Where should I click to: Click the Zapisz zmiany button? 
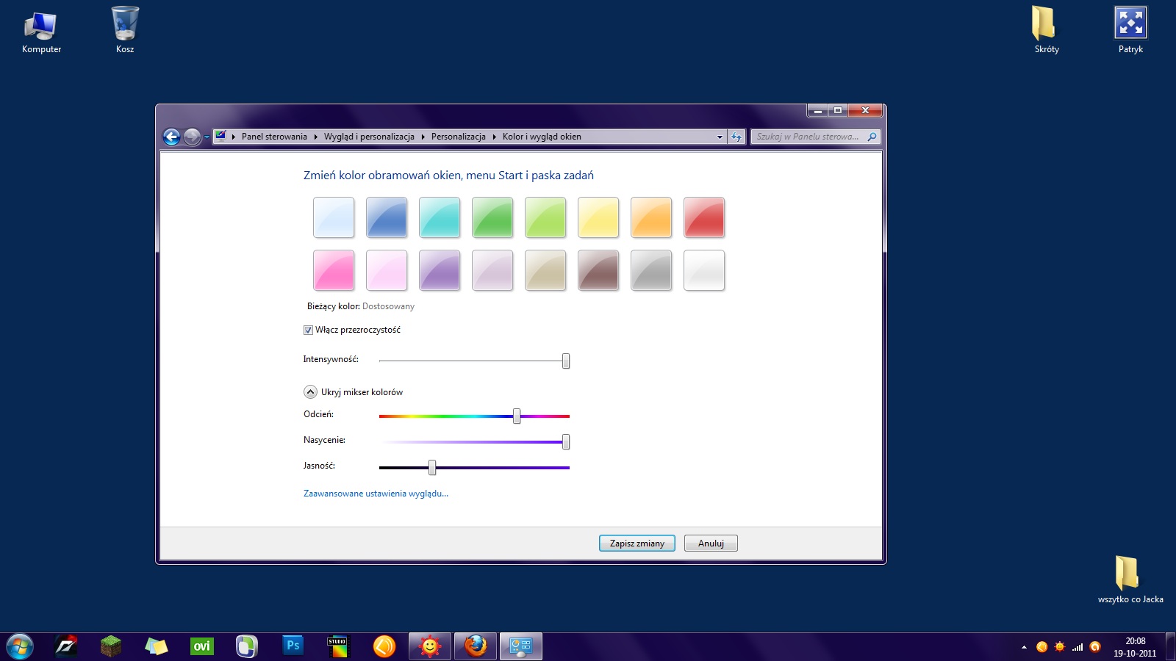click(x=637, y=543)
